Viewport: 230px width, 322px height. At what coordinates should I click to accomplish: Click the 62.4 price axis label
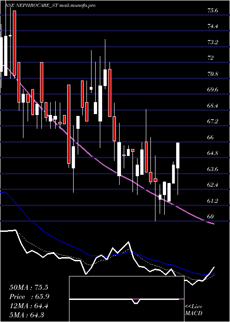[213, 185]
